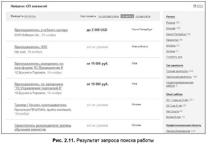Filter by 'Полная занятость'

click(x=177, y=71)
